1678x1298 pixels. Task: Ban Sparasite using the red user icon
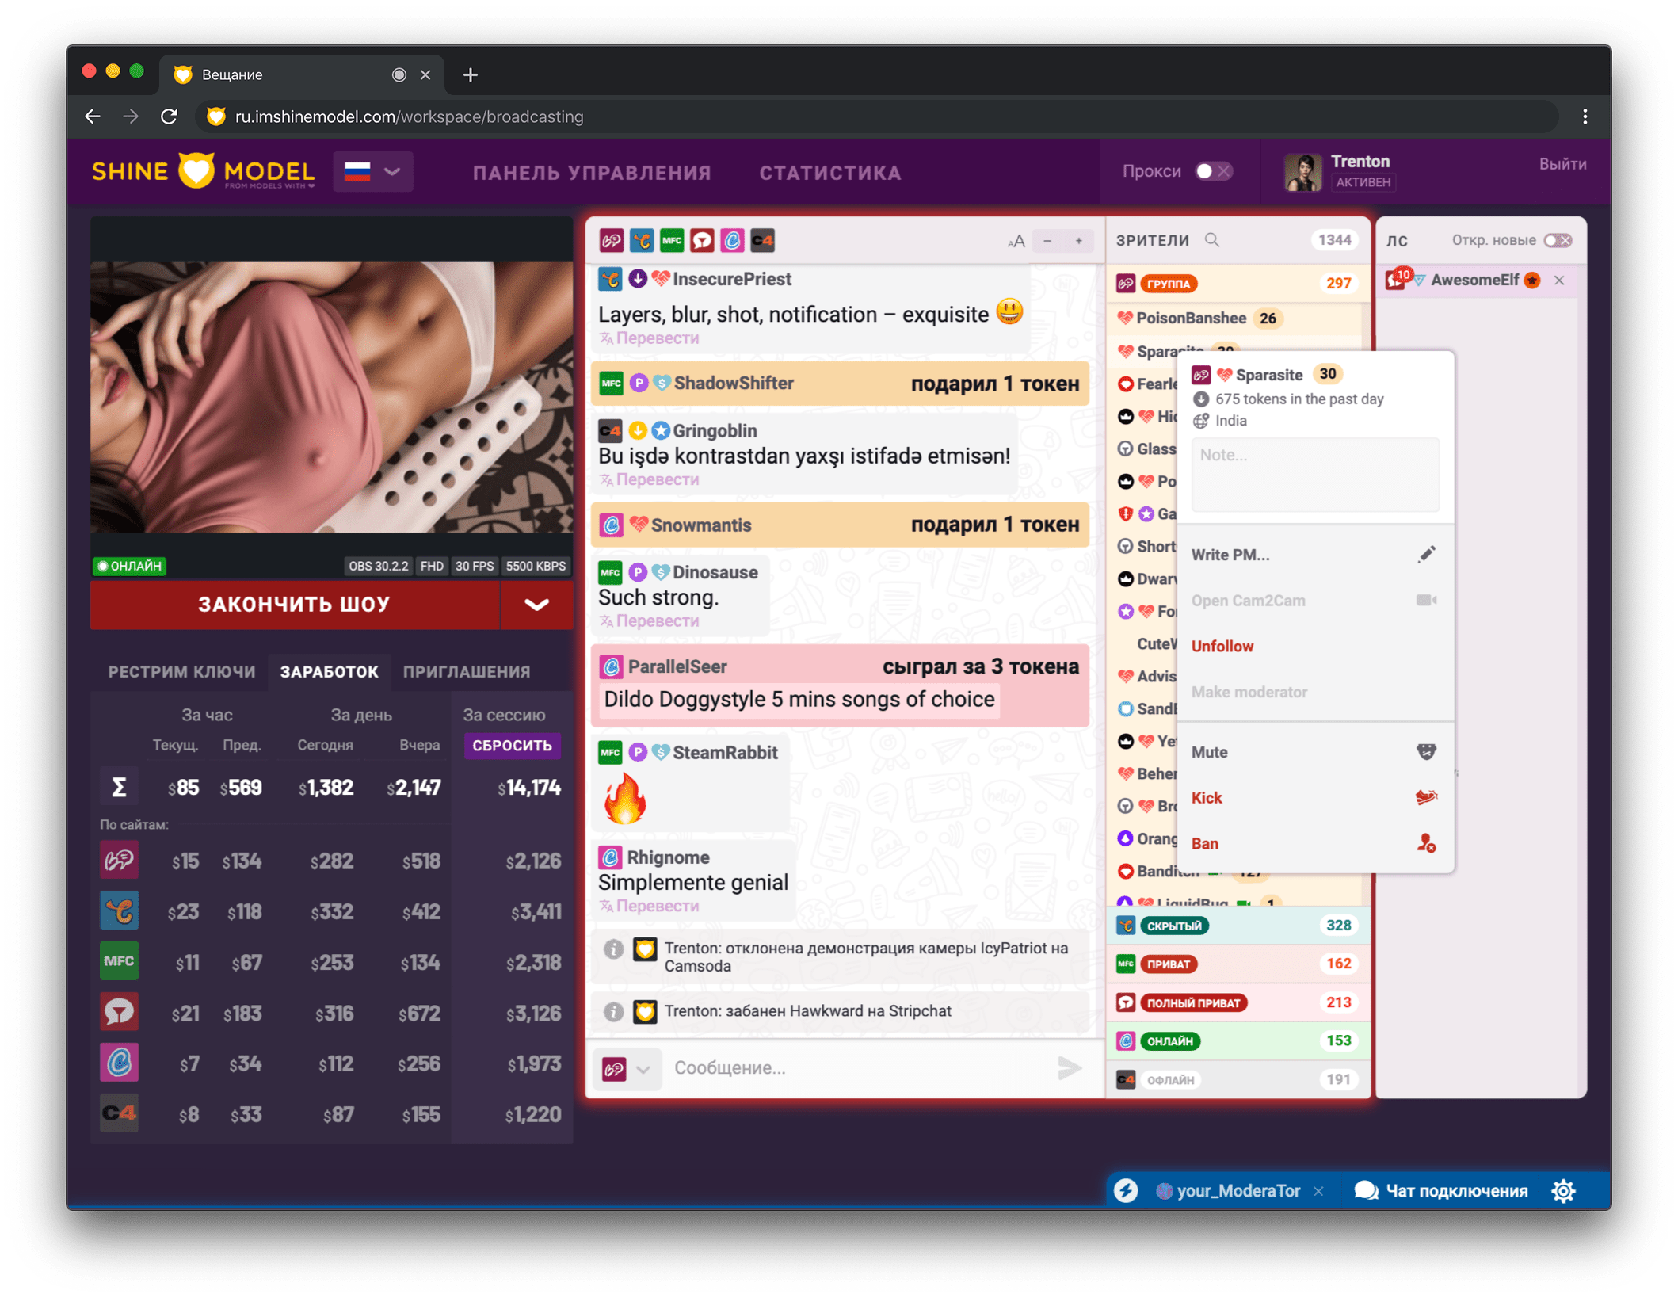pyautogui.click(x=1426, y=844)
